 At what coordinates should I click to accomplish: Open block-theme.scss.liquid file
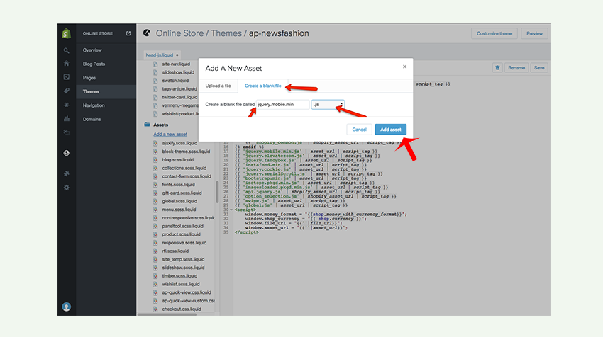(x=186, y=152)
